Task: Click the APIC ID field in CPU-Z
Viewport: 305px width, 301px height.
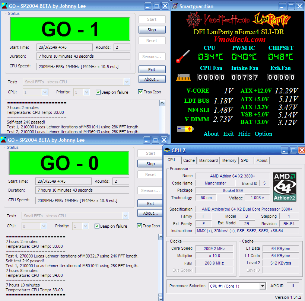Action: click(293, 285)
